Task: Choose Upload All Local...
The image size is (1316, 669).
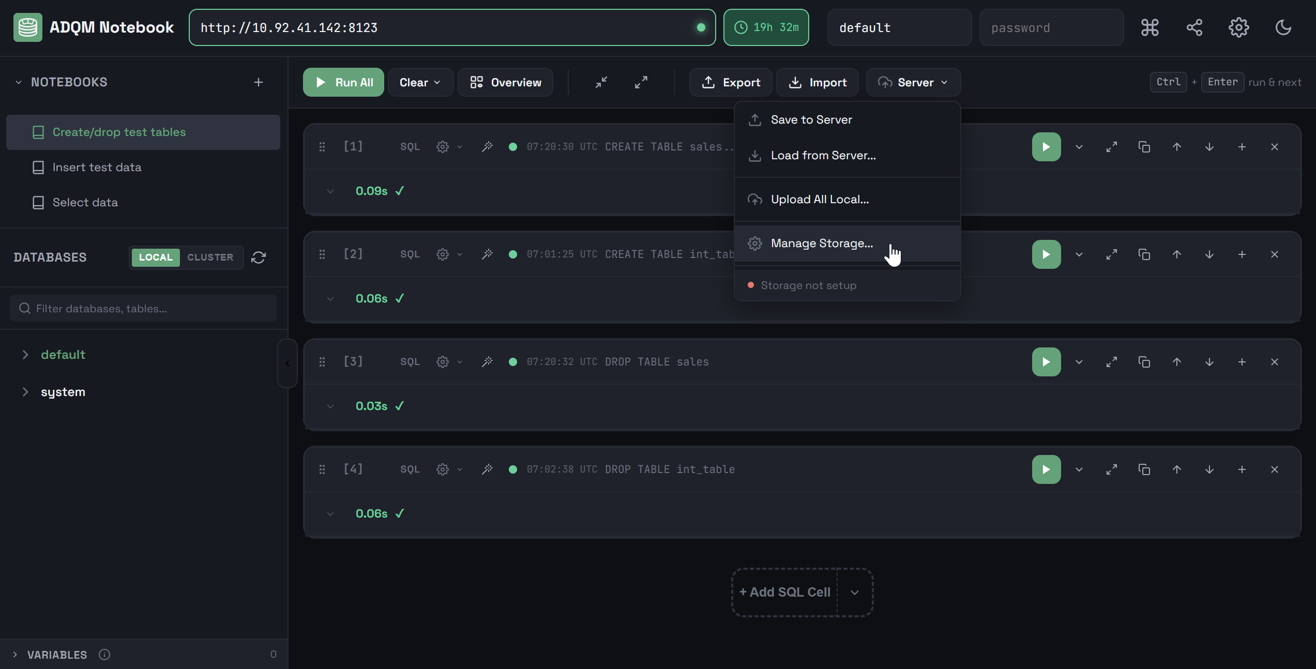Action: (847, 200)
